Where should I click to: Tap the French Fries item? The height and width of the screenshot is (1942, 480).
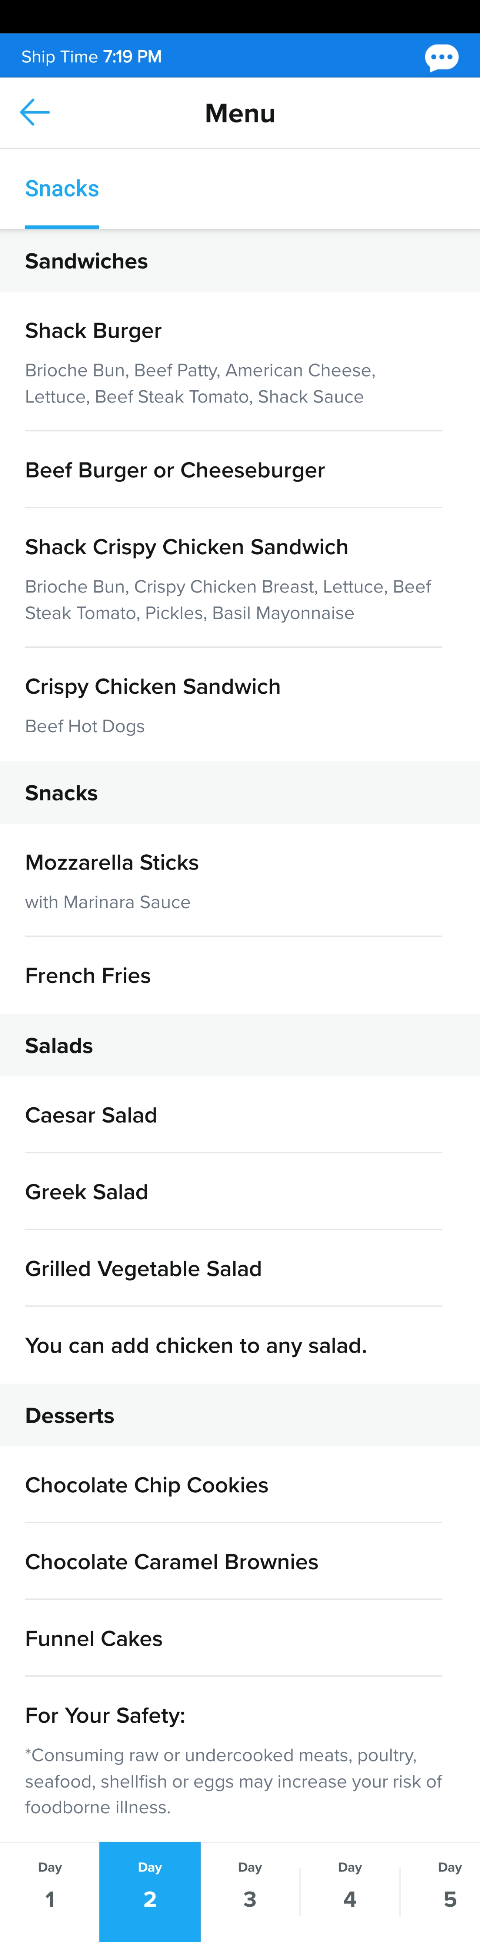click(240, 976)
